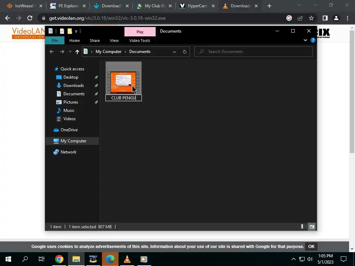Viewport: 355px width, 266px height.
Task: Share this page icon in Chrome
Action: coord(300,18)
